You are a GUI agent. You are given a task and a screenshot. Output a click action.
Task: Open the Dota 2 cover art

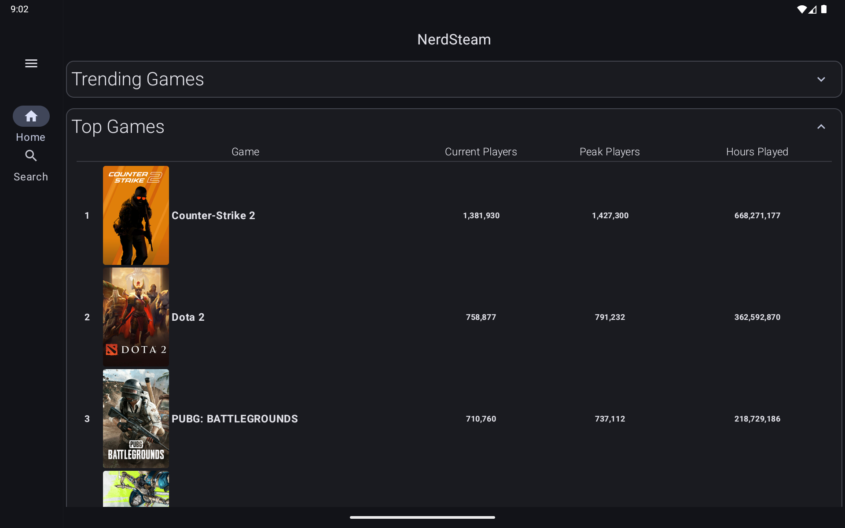click(136, 317)
